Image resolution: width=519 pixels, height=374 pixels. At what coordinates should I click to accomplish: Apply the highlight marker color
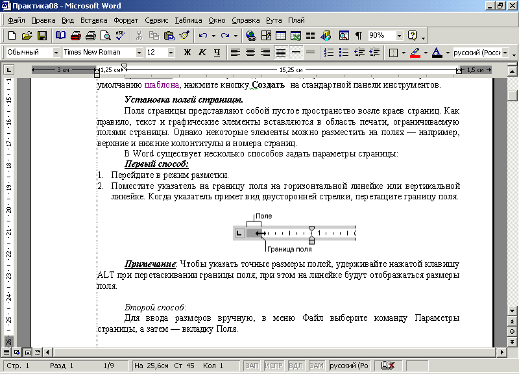coord(415,53)
